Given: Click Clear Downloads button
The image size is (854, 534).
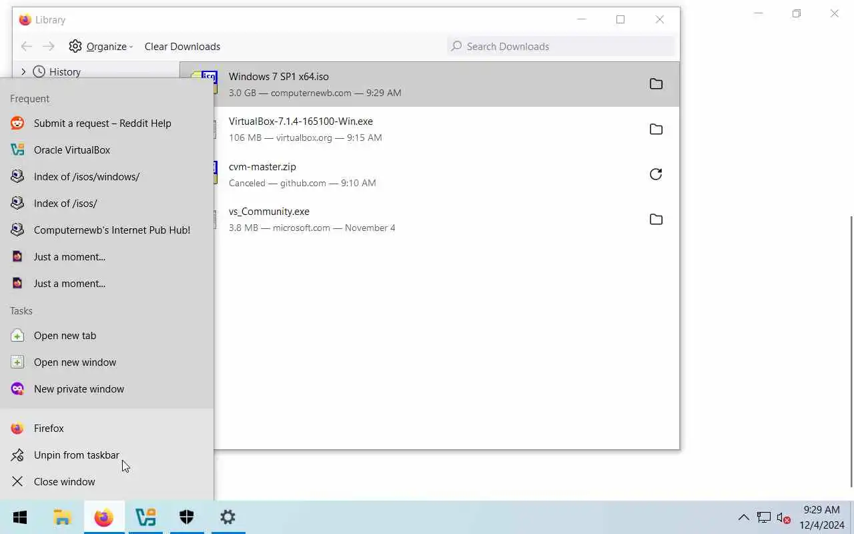Looking at the screenshot, I should (x=182, y=46).
